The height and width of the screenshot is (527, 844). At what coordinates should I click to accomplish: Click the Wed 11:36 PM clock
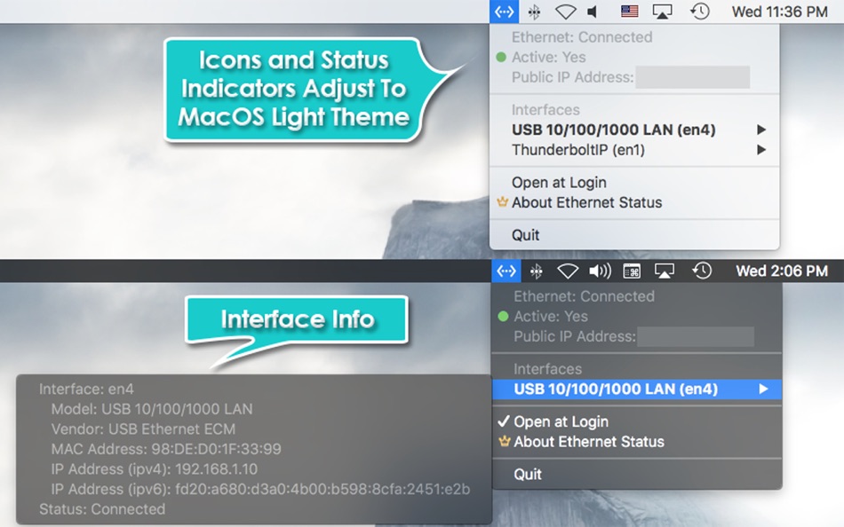pos(779,12)
